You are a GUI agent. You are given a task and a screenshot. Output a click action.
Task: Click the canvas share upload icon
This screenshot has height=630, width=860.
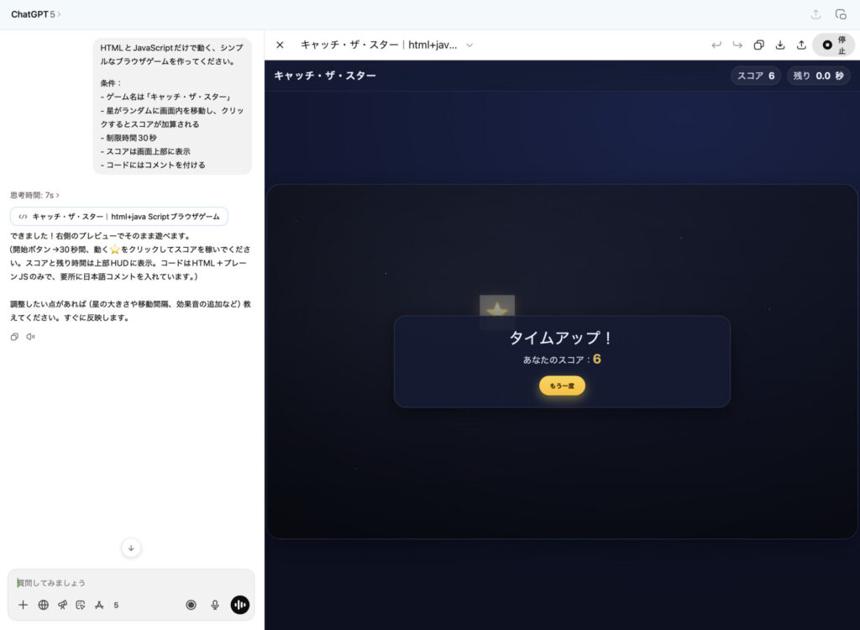click(x=801, y=45)
